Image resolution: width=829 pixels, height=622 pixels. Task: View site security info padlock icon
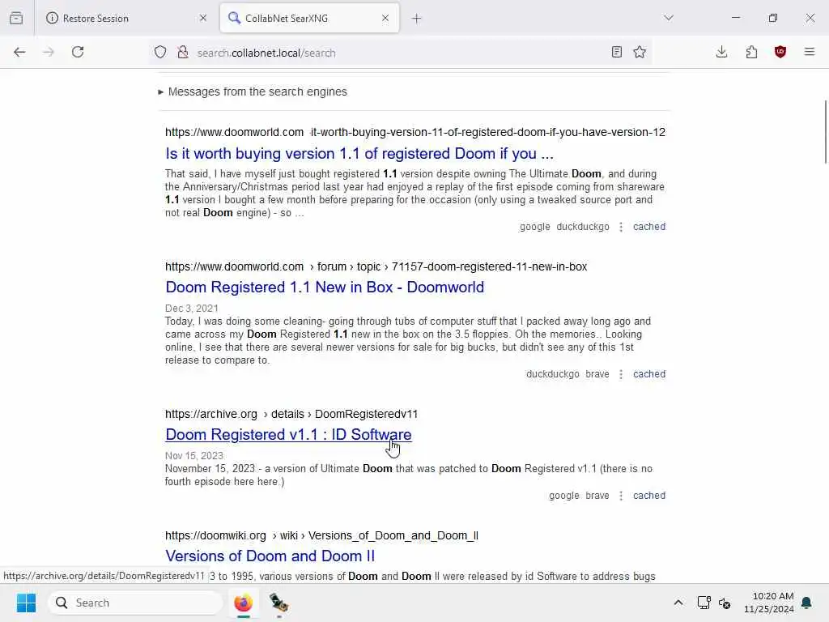click(183, 52)
